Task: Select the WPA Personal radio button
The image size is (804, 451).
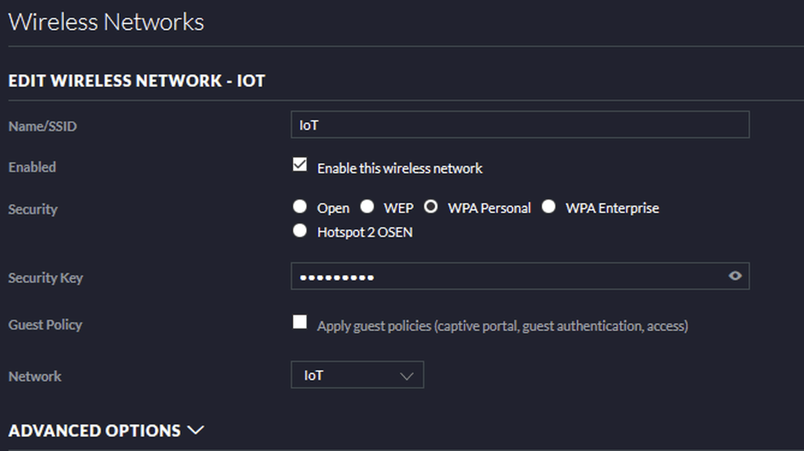Action: tap(431, 207)
